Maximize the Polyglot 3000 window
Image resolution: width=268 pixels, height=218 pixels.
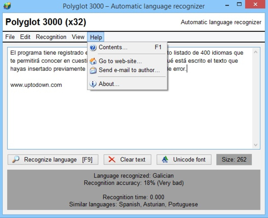coord(239,4)
